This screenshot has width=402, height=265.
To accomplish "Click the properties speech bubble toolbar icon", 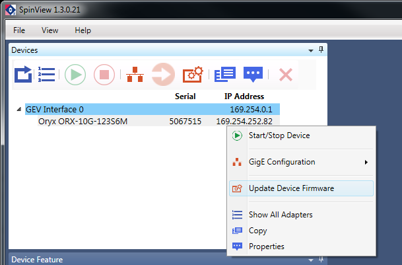I will [253, 75].
